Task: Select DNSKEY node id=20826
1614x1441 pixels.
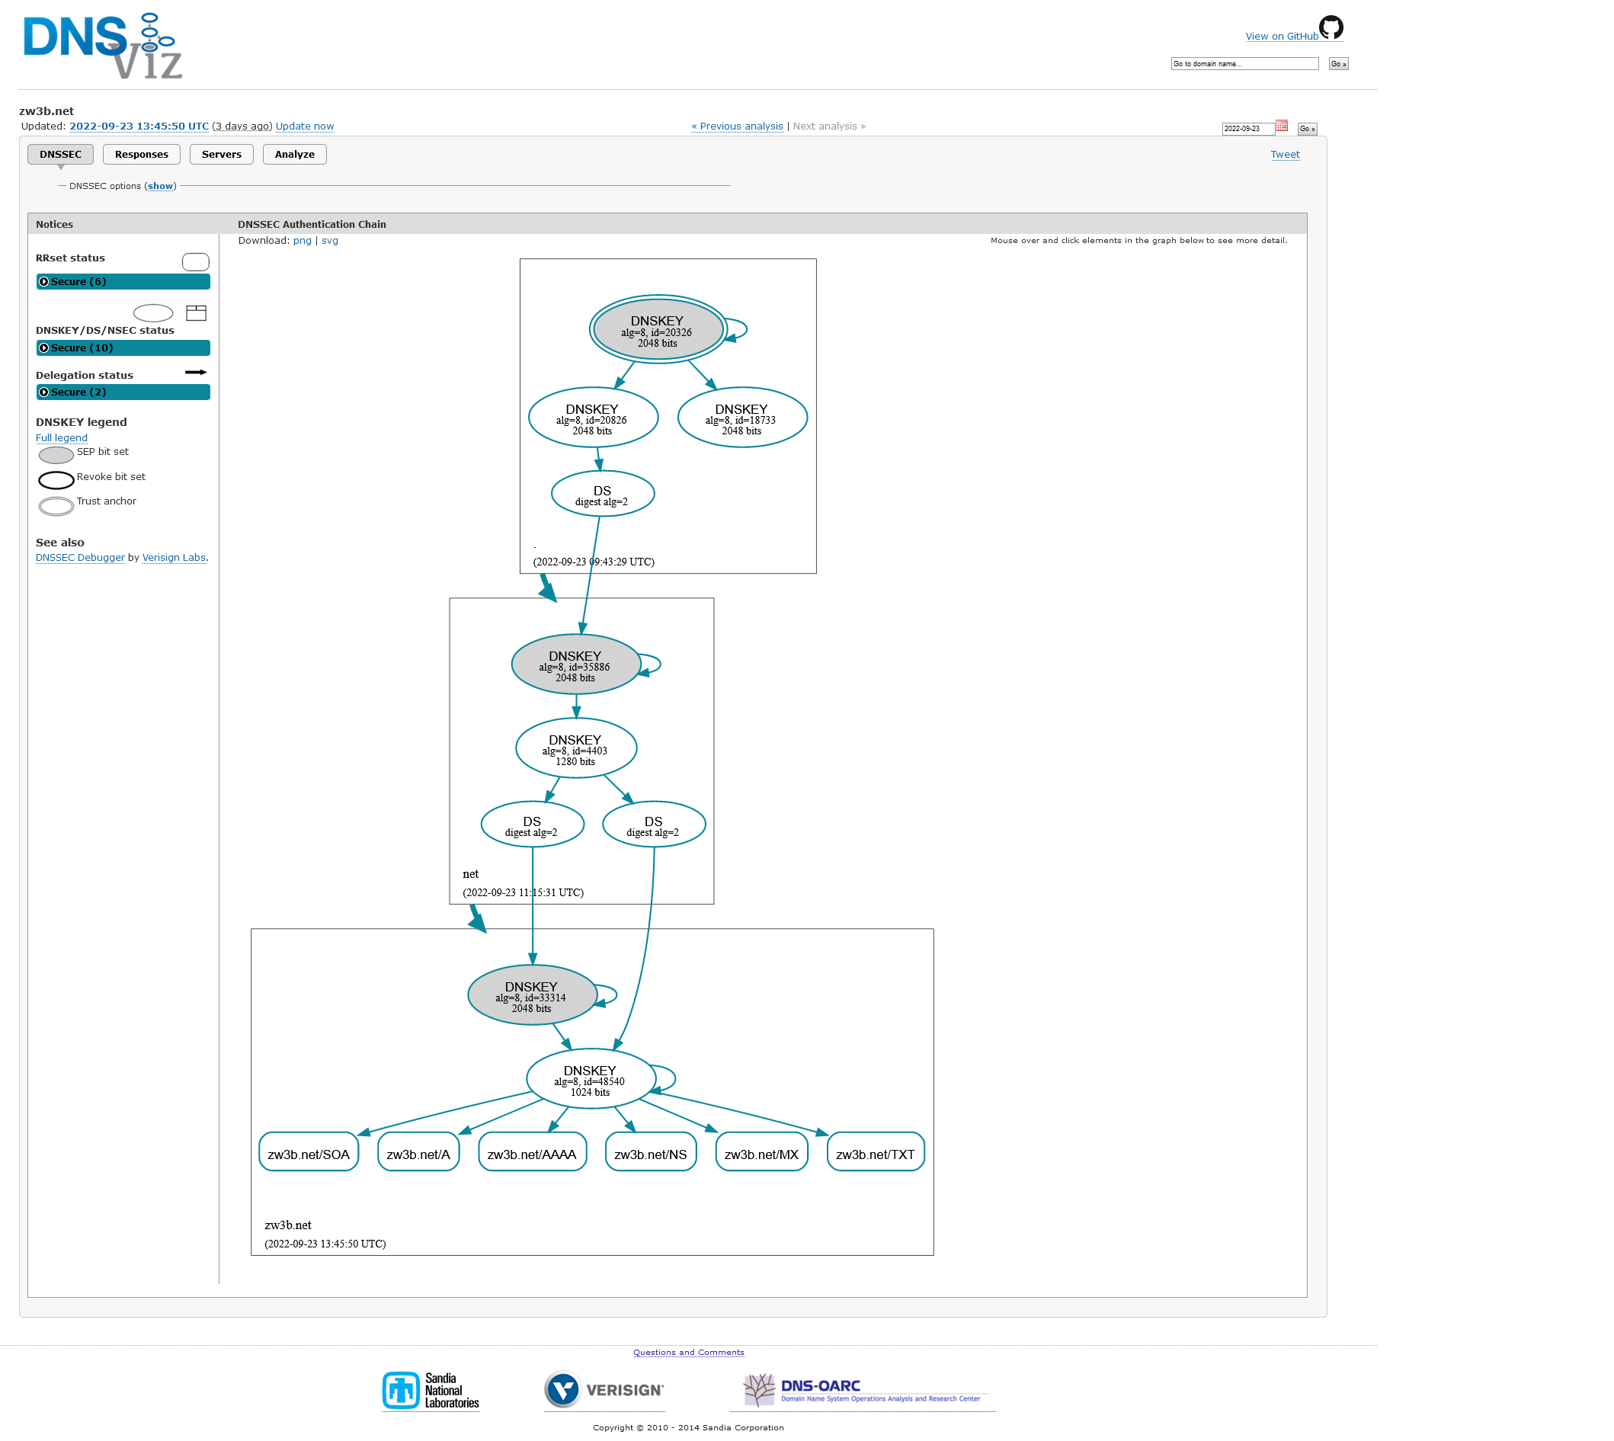Action: click(x=594, y=418)
